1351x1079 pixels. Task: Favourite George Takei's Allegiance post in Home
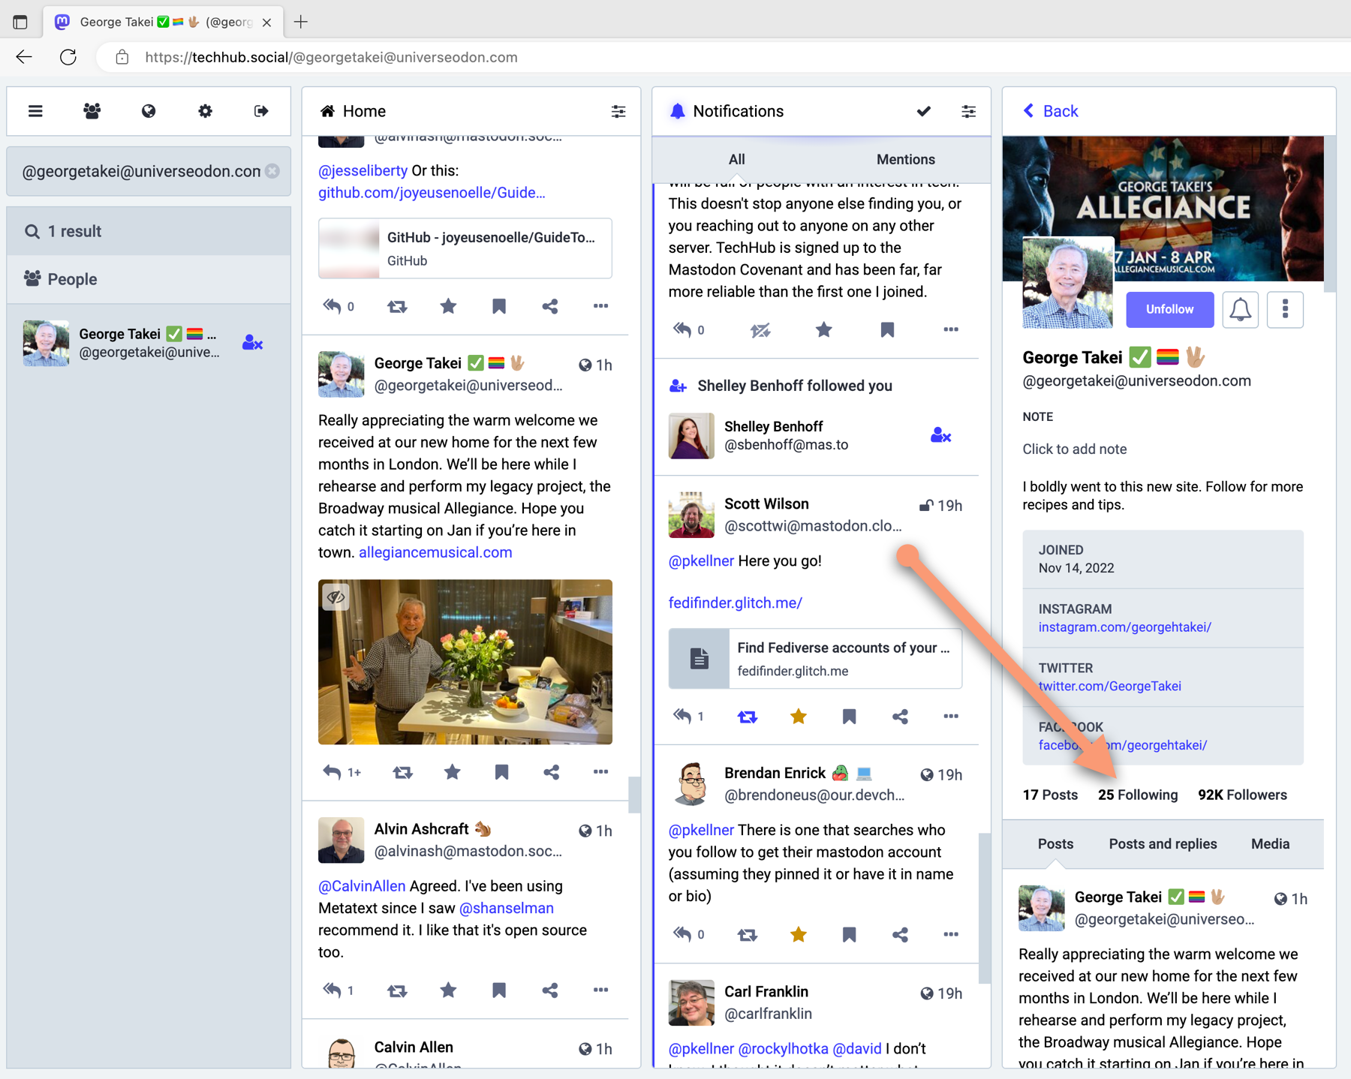(x=452, y=772)
